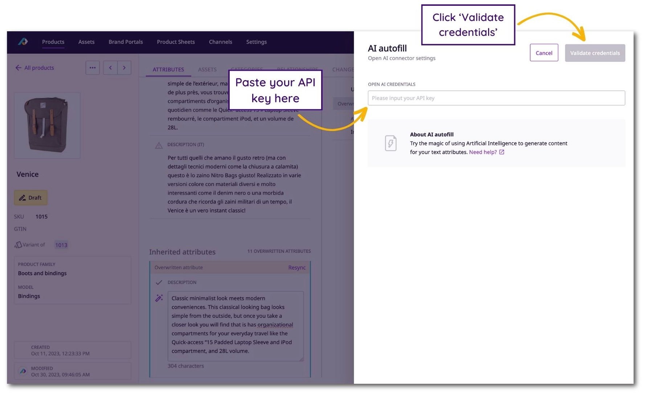Focus the API key input field

[x=496, y=98]
